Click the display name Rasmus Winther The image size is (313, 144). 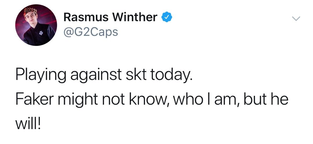(x=110, y=18)
